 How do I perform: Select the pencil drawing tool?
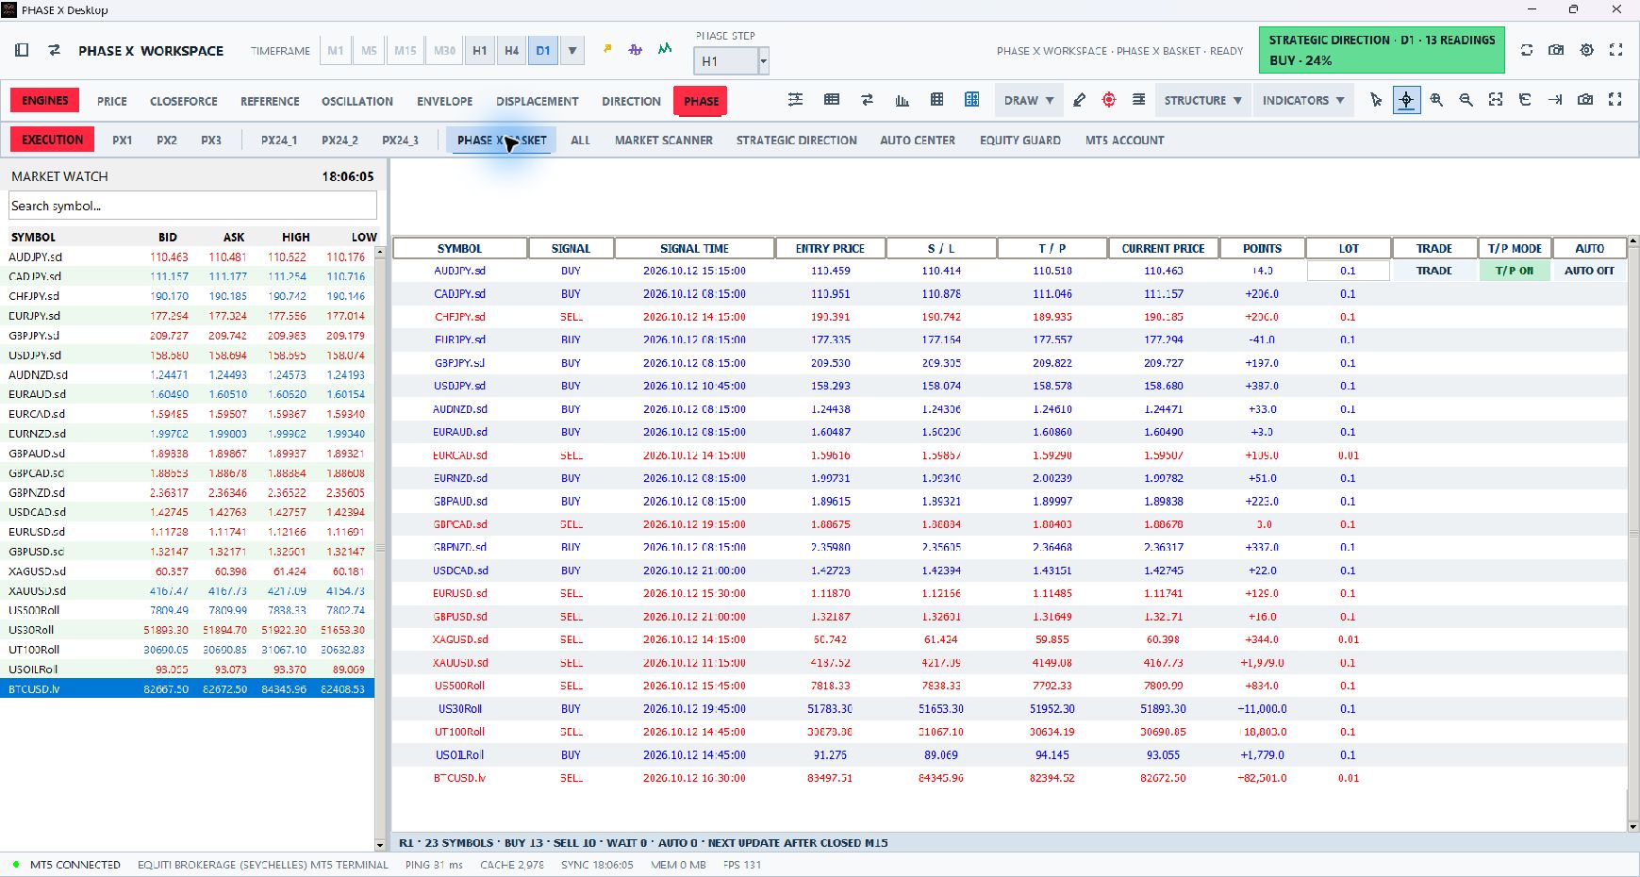click(x=1080, y=100)
